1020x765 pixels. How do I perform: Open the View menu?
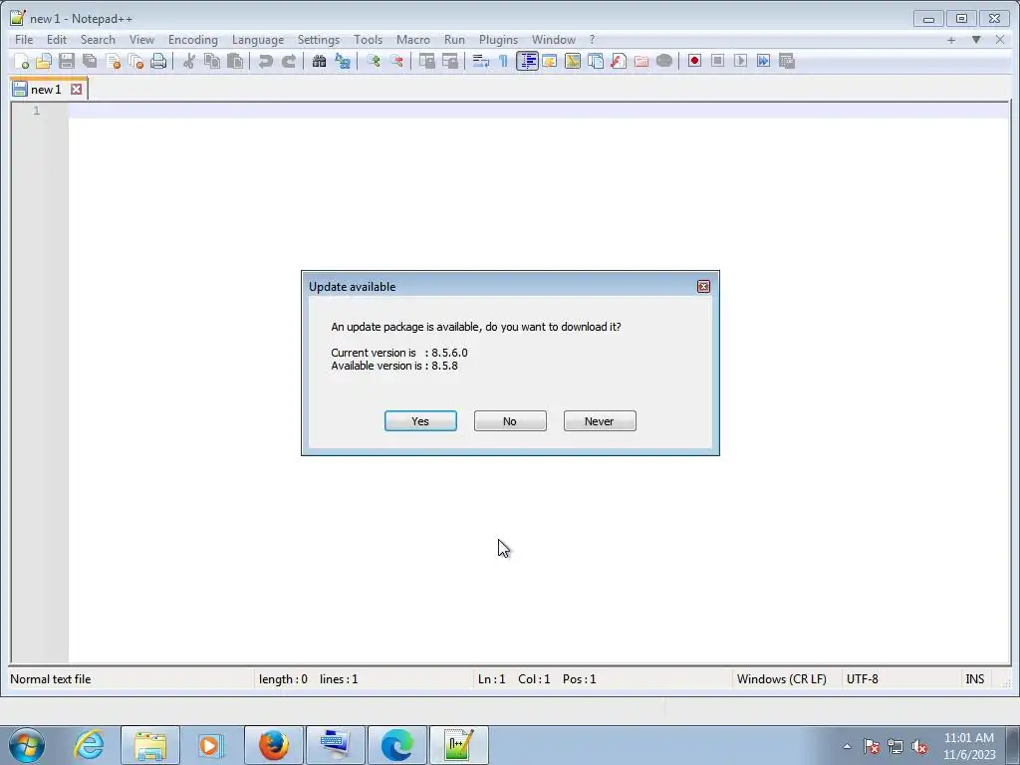[141, 40]
